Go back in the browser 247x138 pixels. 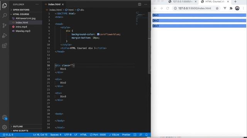pyautogui.click(x=155, y=8)
